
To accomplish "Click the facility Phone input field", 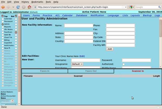I will [120, 25].
